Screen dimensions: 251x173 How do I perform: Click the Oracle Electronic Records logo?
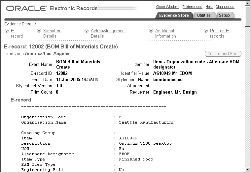click(x=52, y=8)
